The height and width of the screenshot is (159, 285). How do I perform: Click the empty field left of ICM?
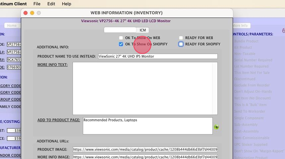point(120,30)
